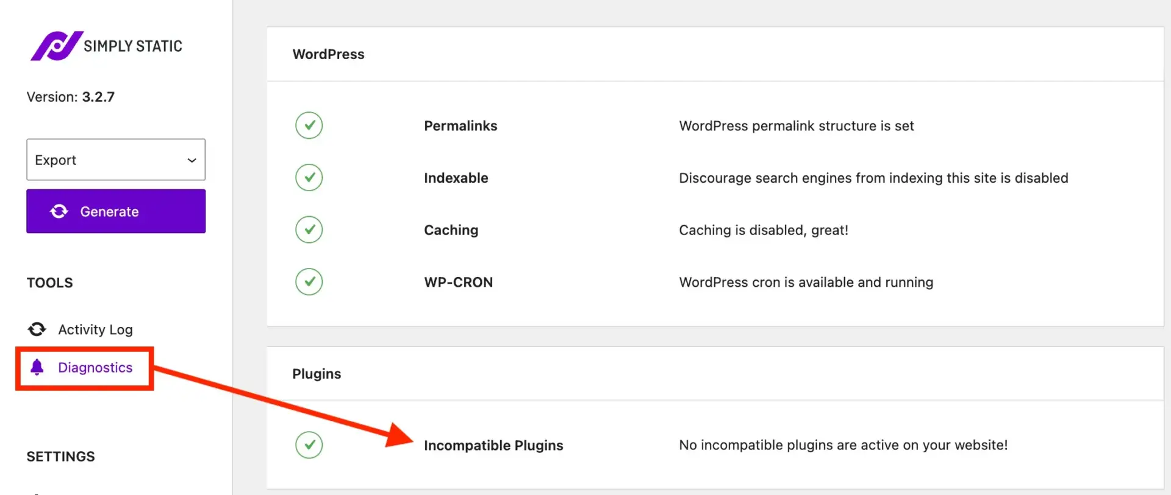The image size is (1171, 495).
Task: Click the green checkmark beside Indexable
Action: 309,177
